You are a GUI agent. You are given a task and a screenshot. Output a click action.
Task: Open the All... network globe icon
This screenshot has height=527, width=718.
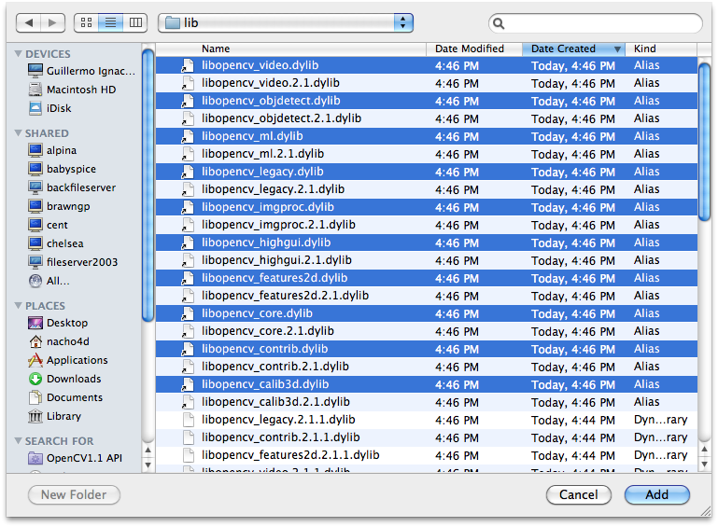pyautogui.click(x=35, y=281)
